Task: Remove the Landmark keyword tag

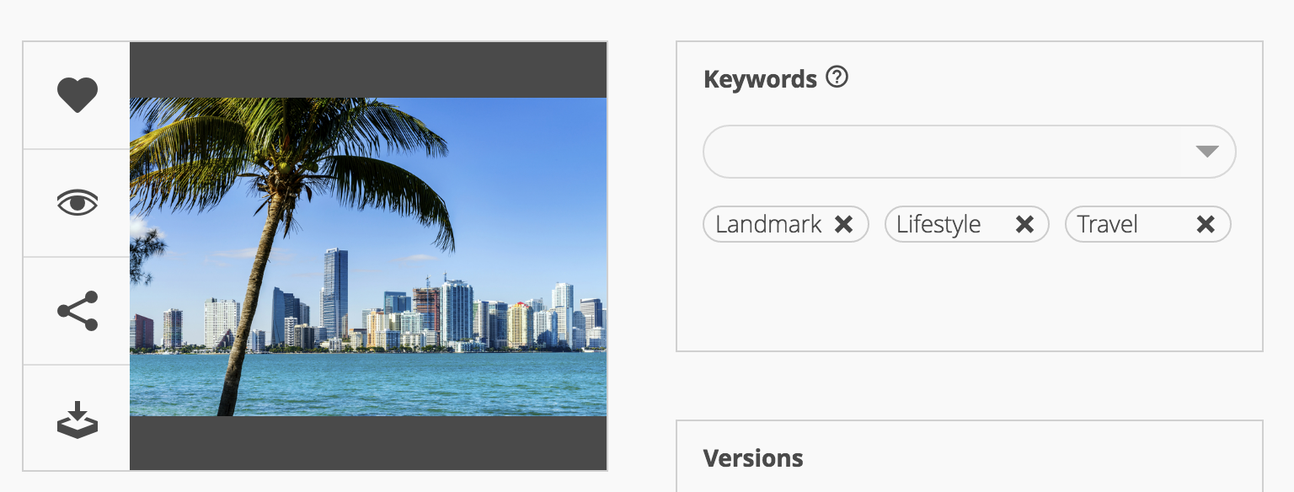Action: coord(844,224)
